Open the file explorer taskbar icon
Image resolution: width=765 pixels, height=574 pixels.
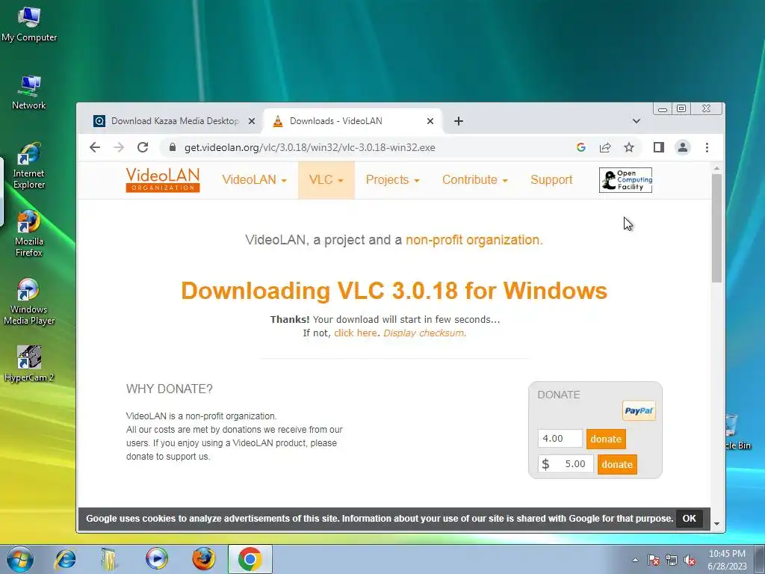tap(109, 559)
